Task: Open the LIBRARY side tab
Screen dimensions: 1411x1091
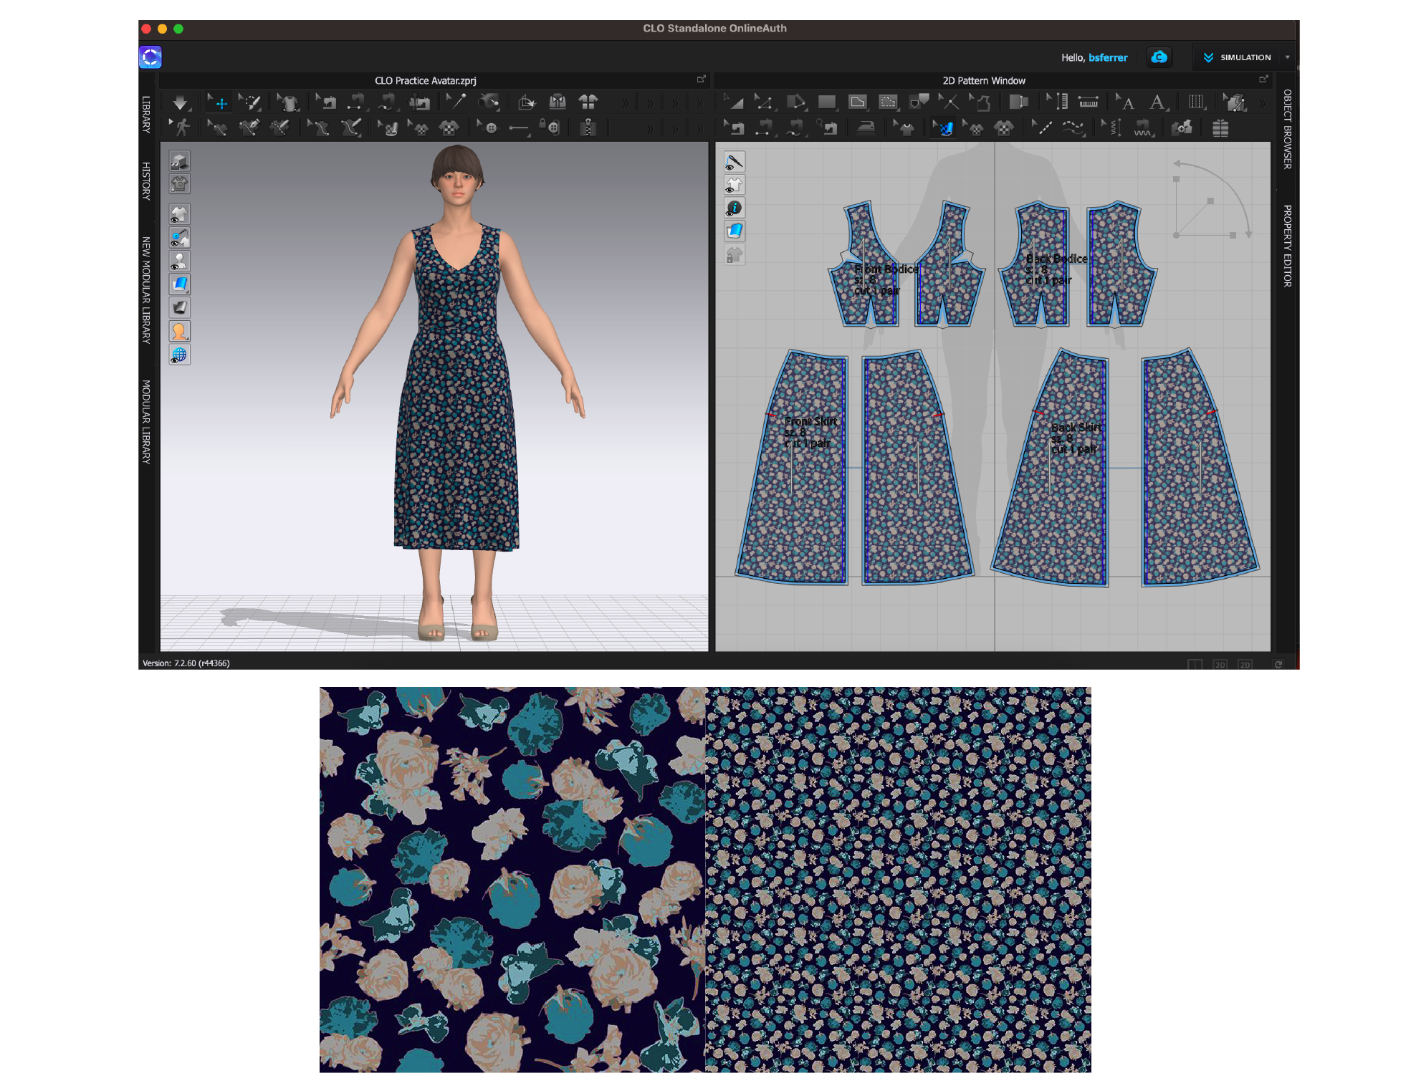Action: [146, 115]
